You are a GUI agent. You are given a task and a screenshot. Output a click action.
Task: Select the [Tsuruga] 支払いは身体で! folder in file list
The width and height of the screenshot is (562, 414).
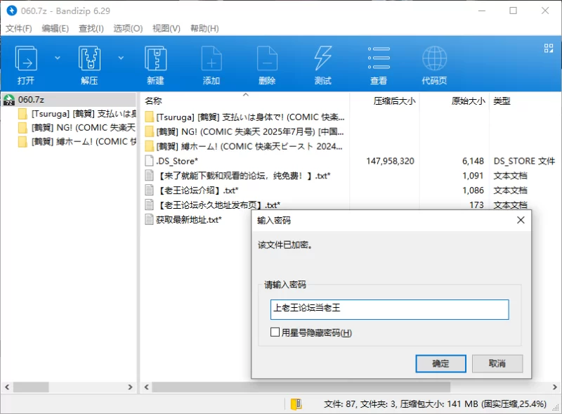click(244, 117)
